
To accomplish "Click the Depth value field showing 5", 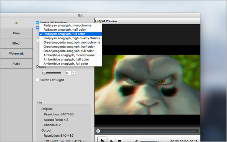I will tap(68, 73).
